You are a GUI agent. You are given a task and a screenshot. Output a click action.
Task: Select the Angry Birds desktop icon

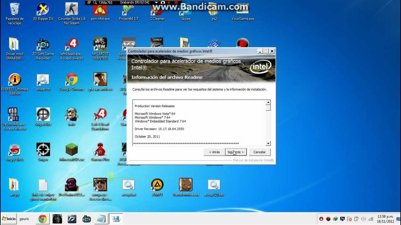click(14, 152)
